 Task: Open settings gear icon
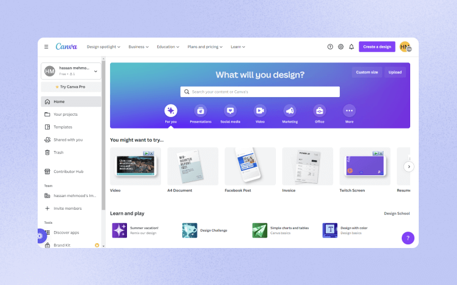341,47
